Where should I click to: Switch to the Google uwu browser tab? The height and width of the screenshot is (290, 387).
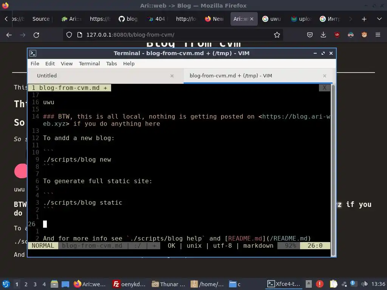pos(271,19)
